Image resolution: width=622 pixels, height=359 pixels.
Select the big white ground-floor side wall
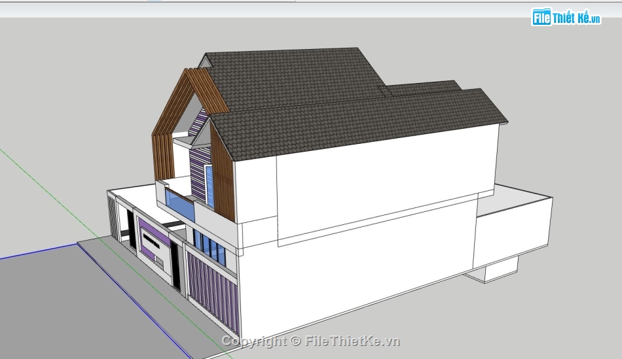357,269
